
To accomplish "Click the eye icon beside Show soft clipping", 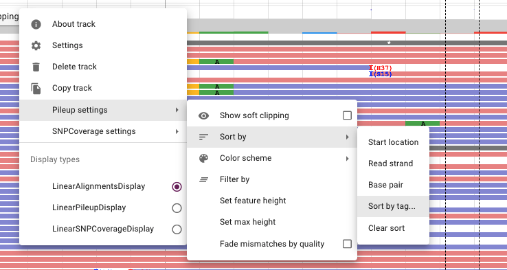I will tap(203, 115).
